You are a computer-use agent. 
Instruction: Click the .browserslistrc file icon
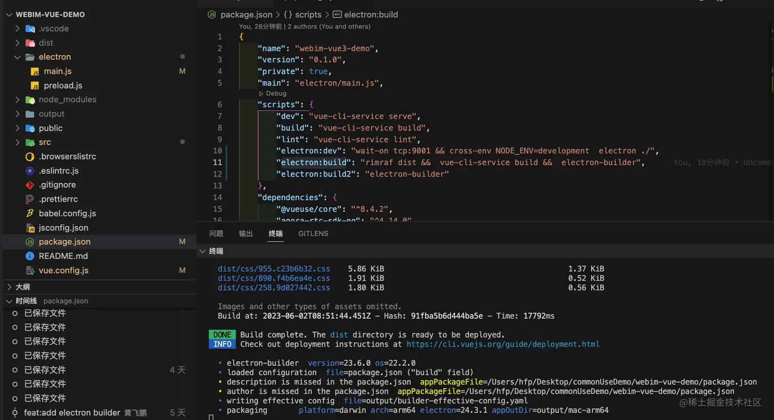coord(30,157)
